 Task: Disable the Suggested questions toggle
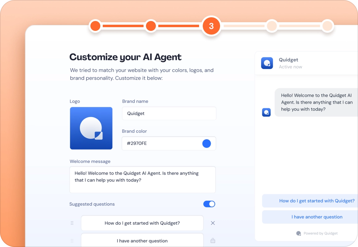pyautogui.click(x=209, y=204)
